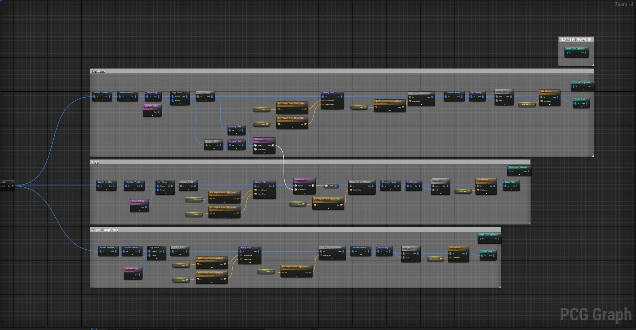Click InB pin of Buildings Multiply node
The width and height of the screenshot is (636, 330).
(x=497, y=101)
